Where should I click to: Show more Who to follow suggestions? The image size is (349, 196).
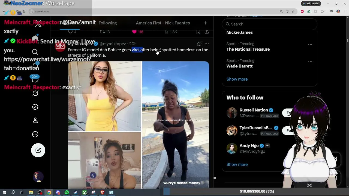pos(237,164)
